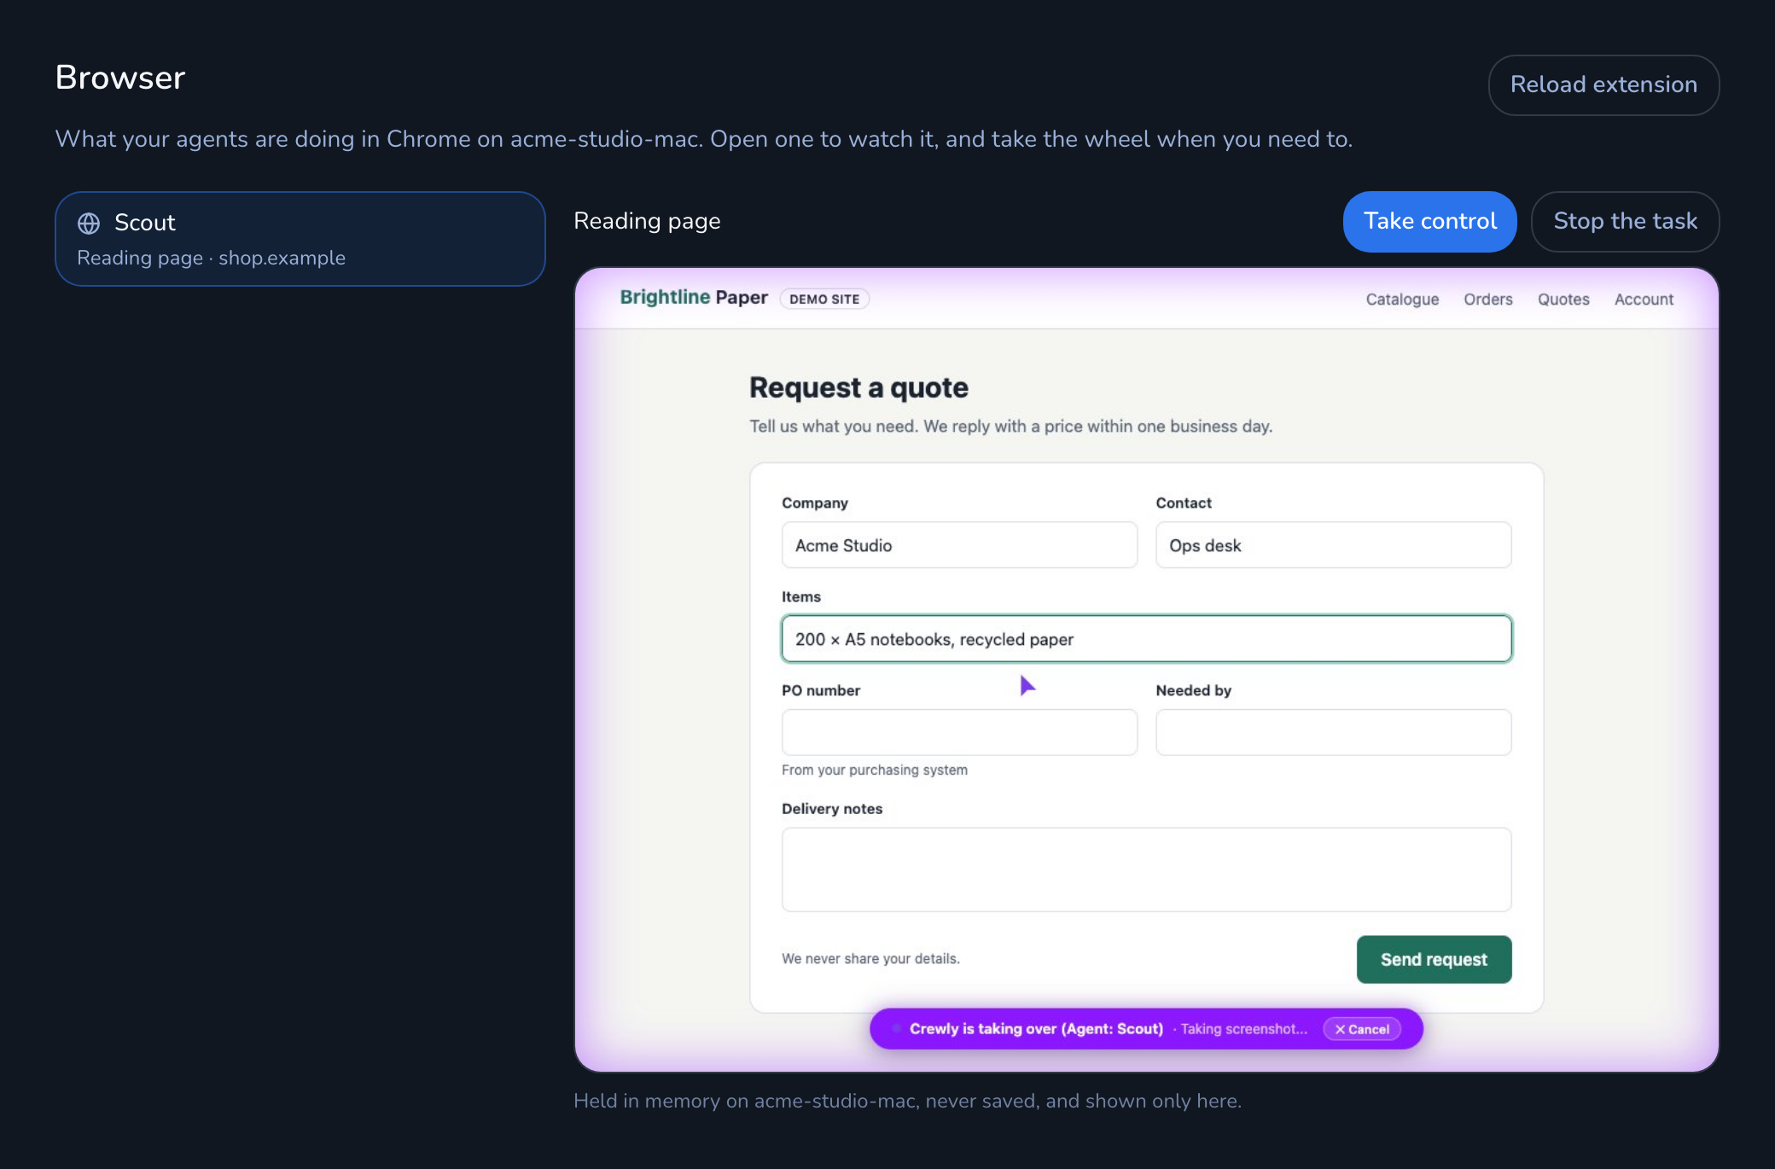Image resolution: width=1775 pixels, height=1169 pixels.
Task: Click into the Contact field
Action: click(x=1333, y=545)
